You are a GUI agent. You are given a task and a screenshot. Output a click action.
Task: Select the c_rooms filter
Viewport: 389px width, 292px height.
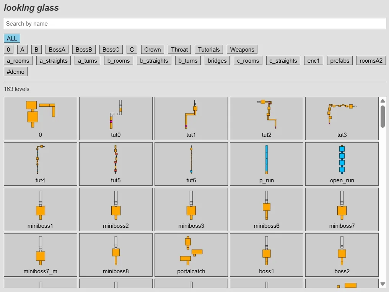(248, 61)
